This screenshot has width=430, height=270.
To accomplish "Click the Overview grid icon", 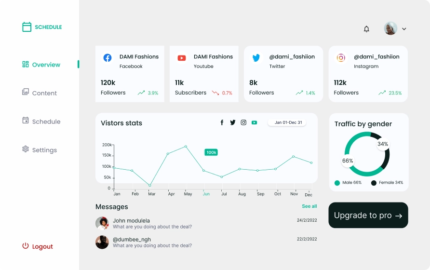I will click(x=26, y=64).
